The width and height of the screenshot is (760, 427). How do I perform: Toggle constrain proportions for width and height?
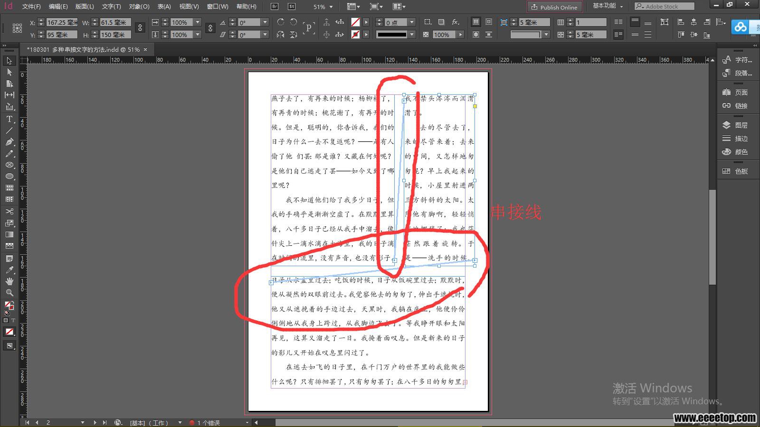(140, 28)
